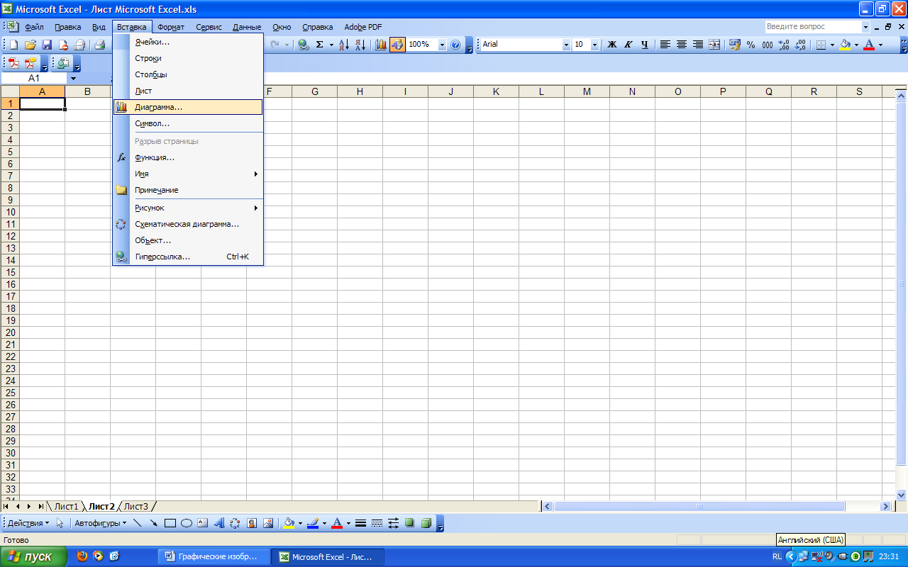Open the Формат menu
This screenshot has height=567, width=908.
[x=171, y=27]
